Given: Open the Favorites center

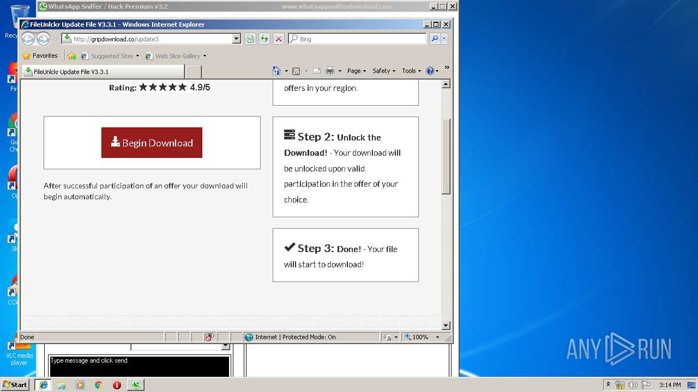Looking at the screenshot, I should click(x=40, y=56).
